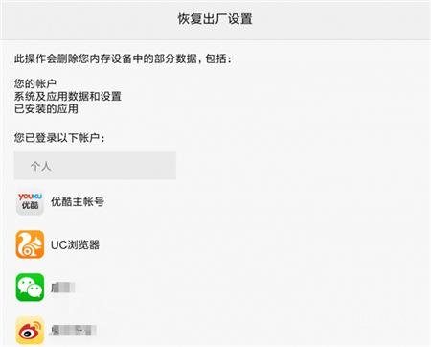Screen dimensions: 431x347
Task: Tap the Sina Weibo eye icon
Action: pos(30,331)
